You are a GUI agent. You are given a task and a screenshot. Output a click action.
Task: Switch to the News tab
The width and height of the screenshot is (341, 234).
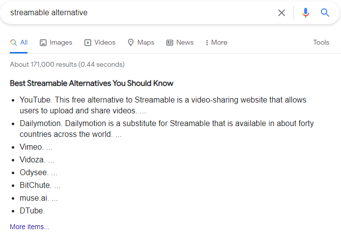[180, 42]
